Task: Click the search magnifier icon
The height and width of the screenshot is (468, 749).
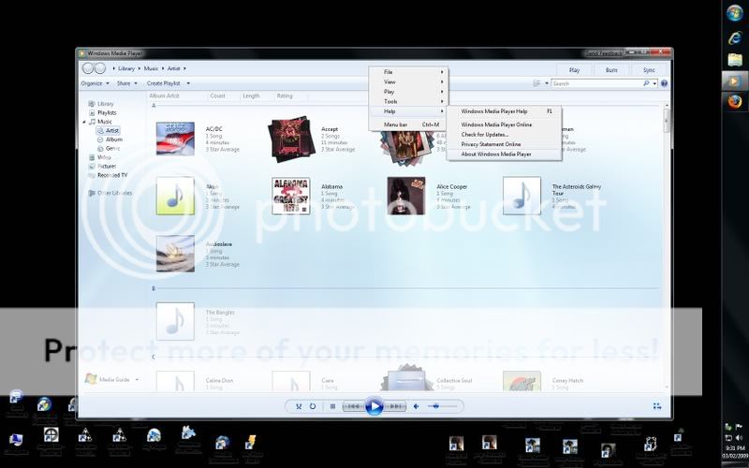Action: pyautogui.click(x=646, y=83)
